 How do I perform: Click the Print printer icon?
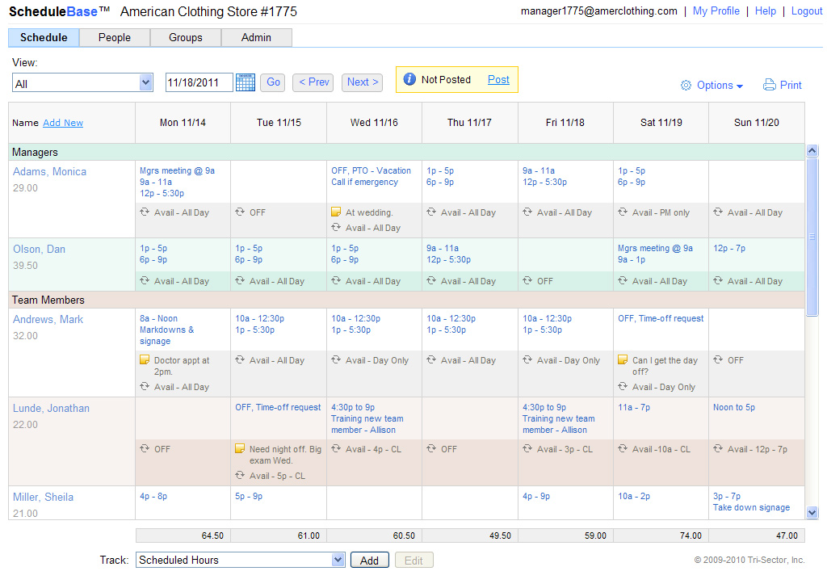770,85
